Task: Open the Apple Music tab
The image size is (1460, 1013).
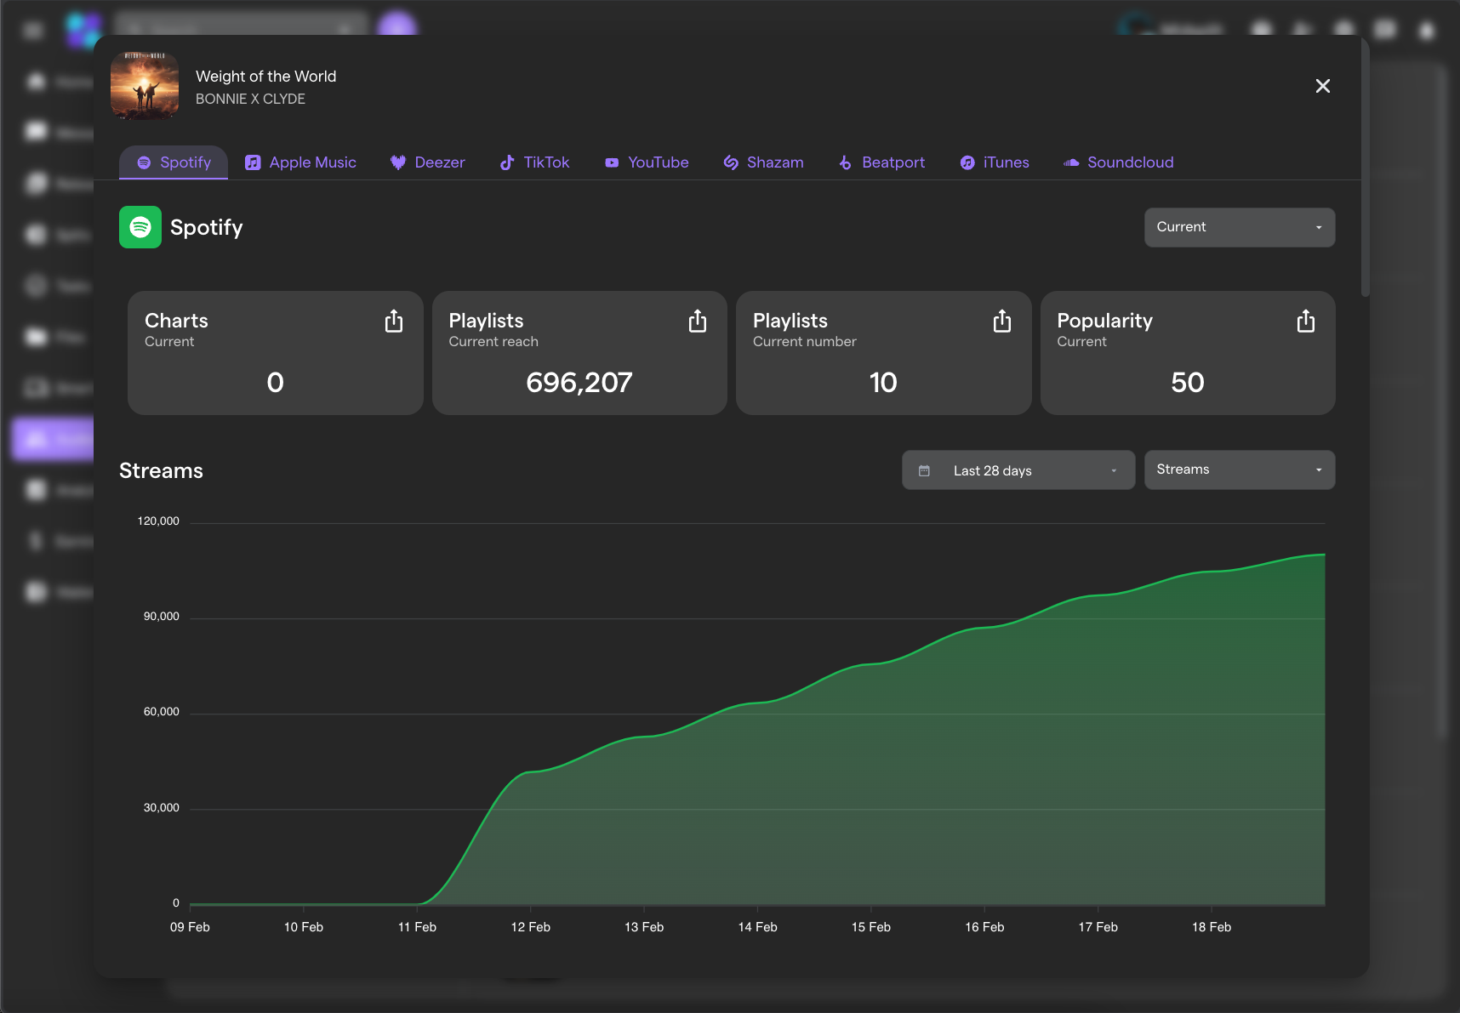Action: point(300,162)
